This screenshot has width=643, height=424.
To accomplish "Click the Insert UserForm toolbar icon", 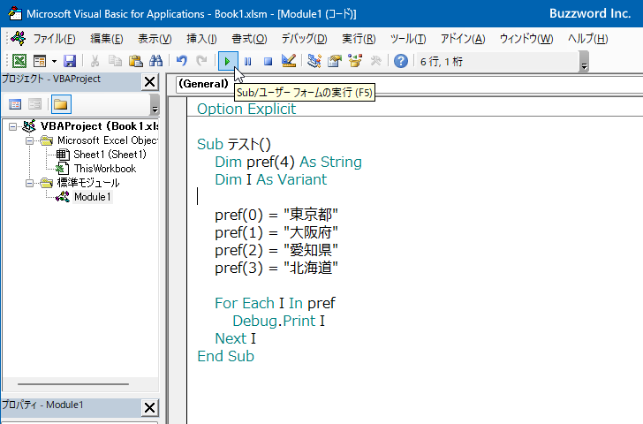I will click(40, 61).
